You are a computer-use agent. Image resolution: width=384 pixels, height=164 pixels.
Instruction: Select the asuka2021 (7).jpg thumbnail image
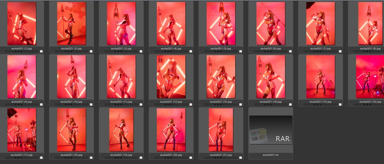[x=321, y=24]
